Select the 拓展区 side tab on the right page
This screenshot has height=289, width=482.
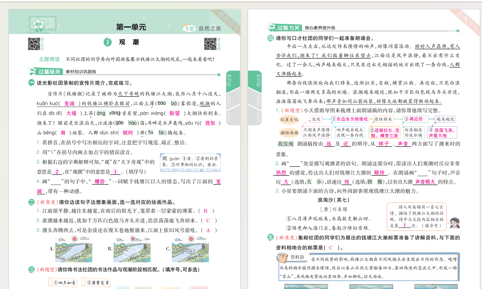point(255,100)
